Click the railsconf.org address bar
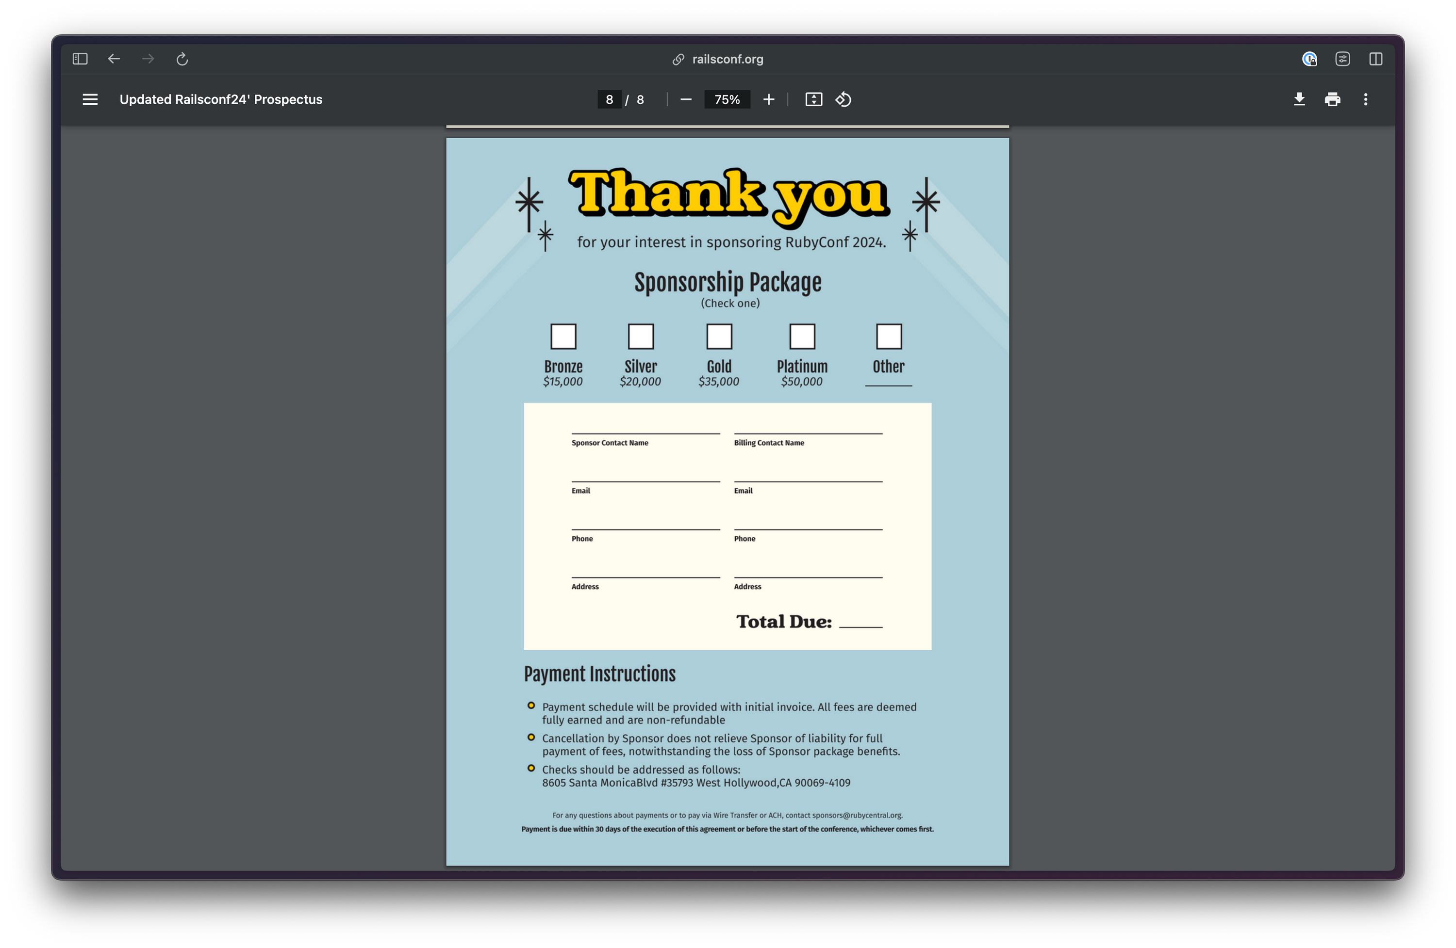The height and width of the screenshot is (948, 1456). pos(728,59)
